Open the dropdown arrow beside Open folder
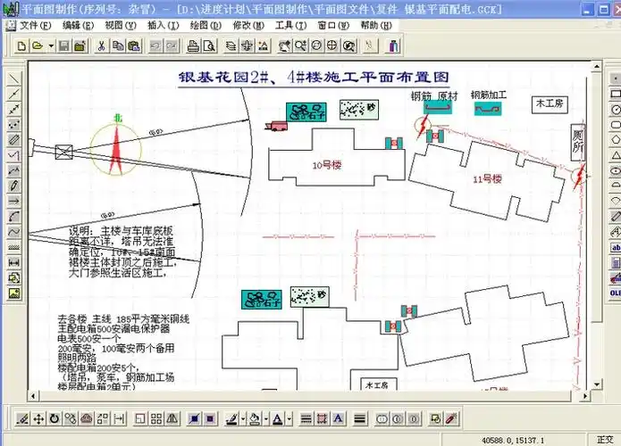The width and height of the screenshot is (621, 446). (50, 45)
